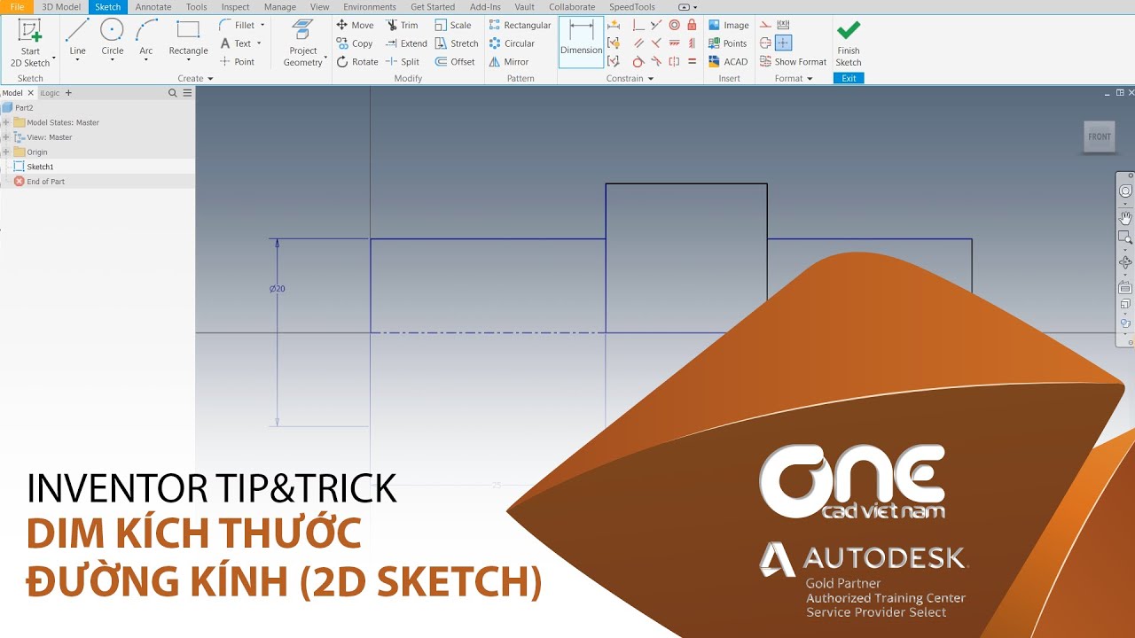Select the Rotate tool
The width and height of the screenshot is (1135, 638).
click(357, 62)
